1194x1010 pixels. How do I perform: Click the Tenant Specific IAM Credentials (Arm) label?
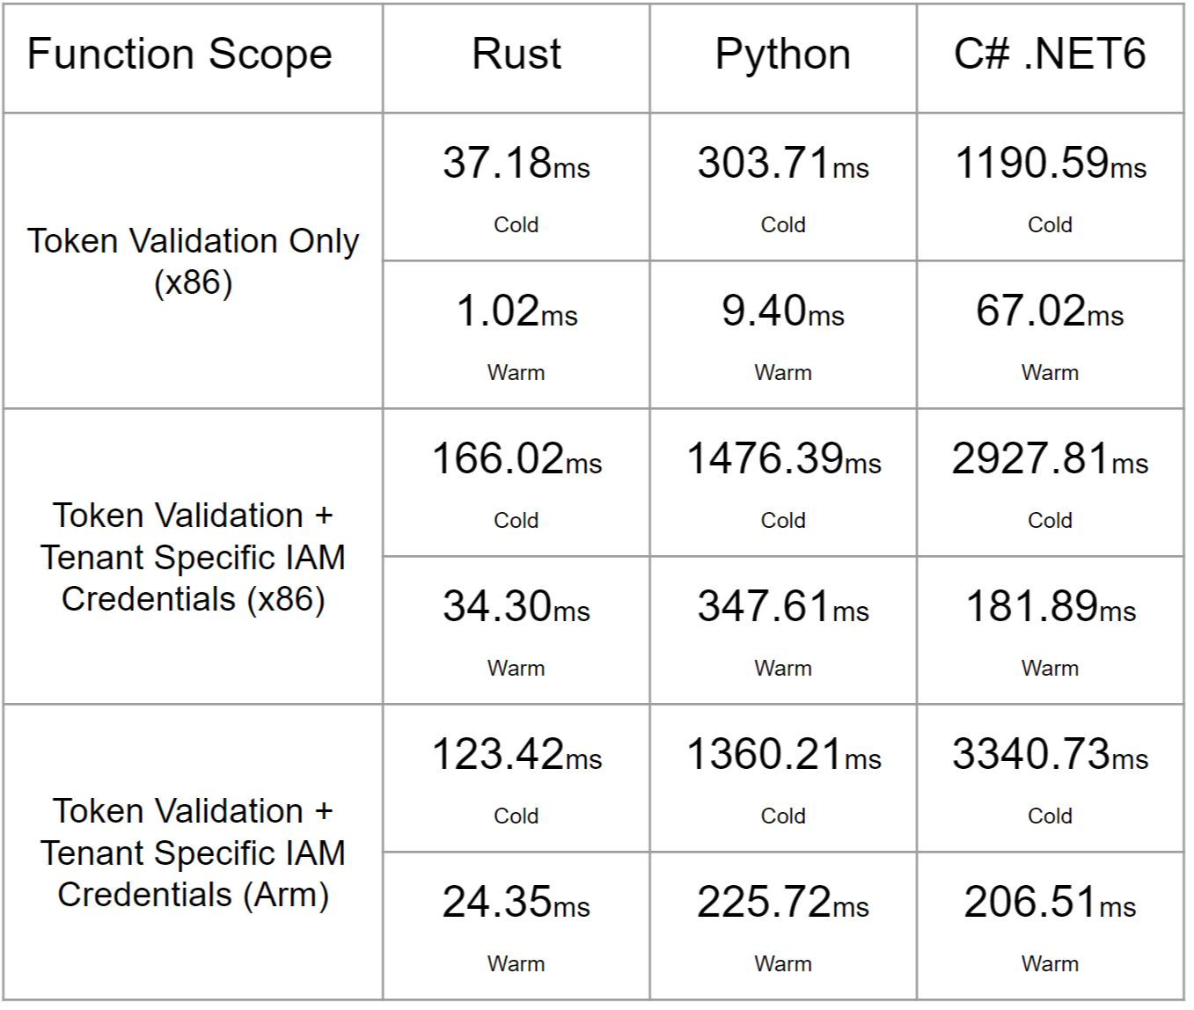click(193, 853)
